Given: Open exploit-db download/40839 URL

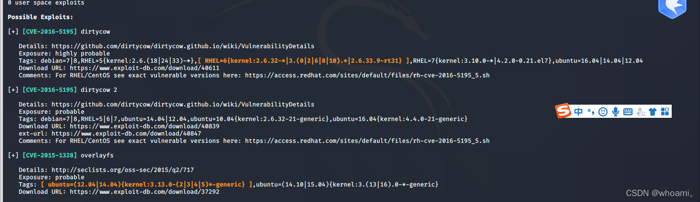Looking at the screenshot, I should tap(145, 126).
